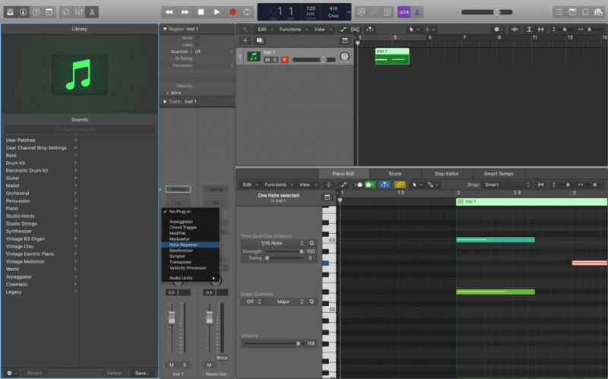This screenshot has width=608, height=379.
Task: Select the Synthesizer category in Library
Action: pyautogui.click(x=41, y=232)
